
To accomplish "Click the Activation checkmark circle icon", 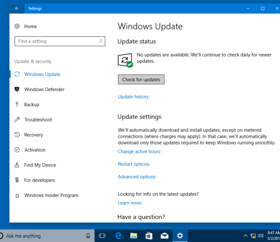I will click(17, 150).
